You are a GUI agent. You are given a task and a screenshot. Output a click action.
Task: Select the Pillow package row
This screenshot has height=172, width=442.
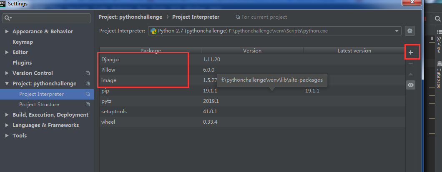pos(252,70)
